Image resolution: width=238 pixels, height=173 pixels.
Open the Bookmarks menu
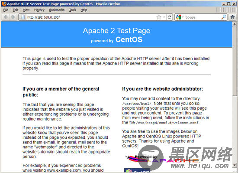57,10
